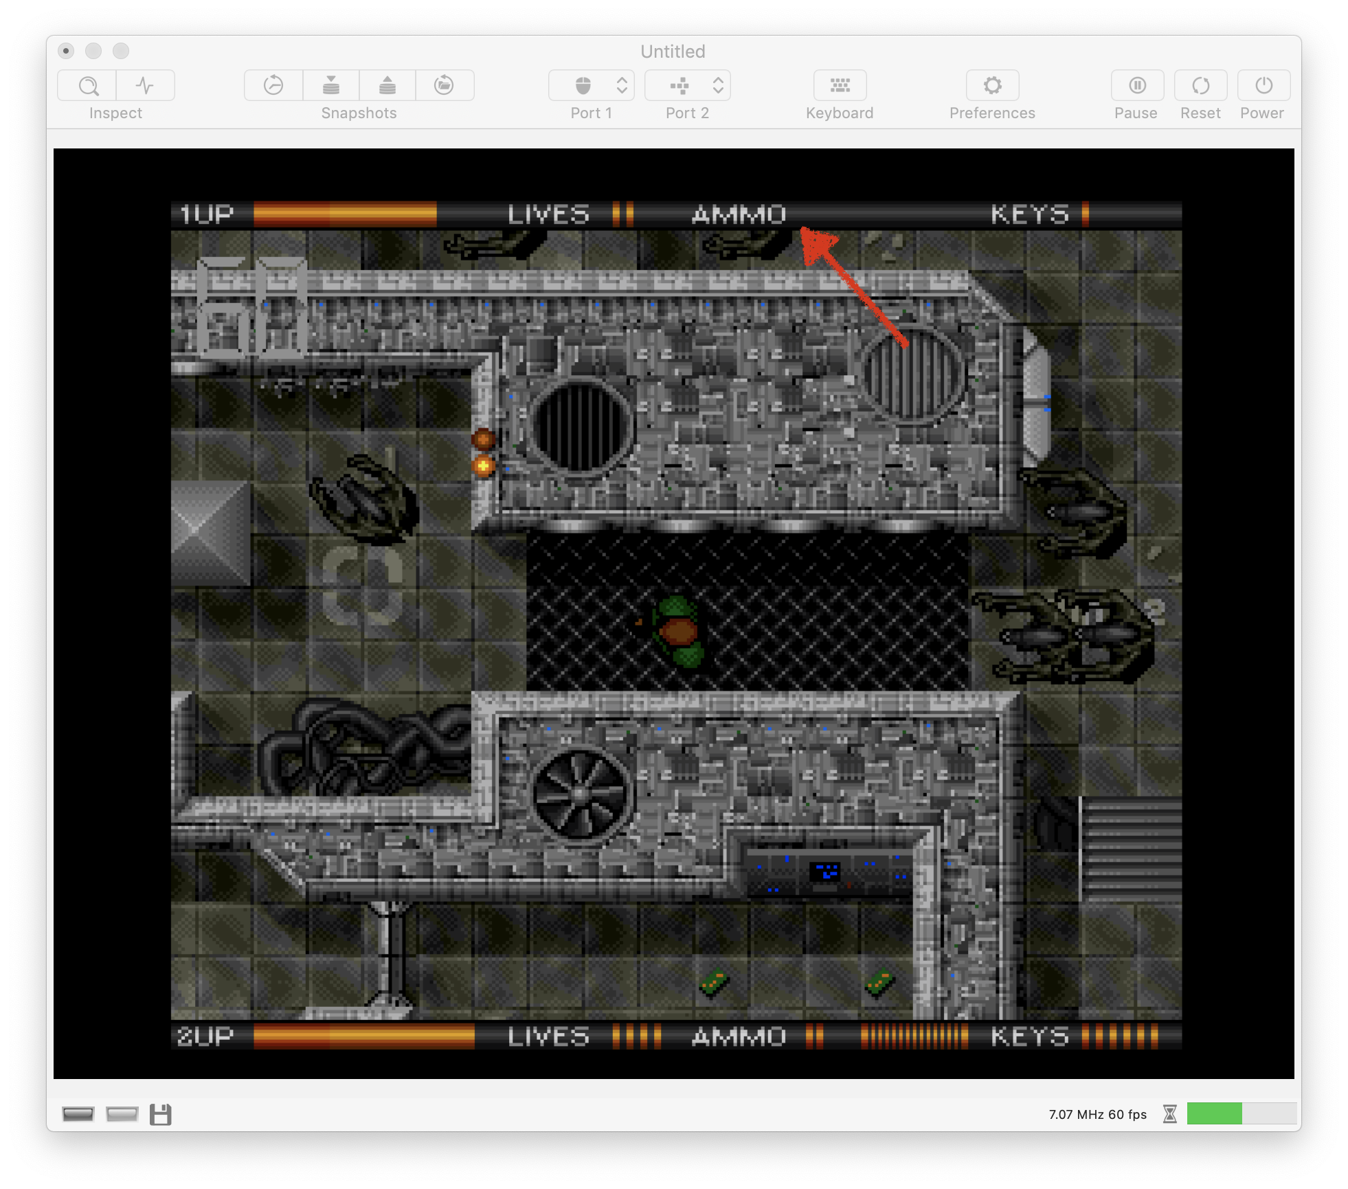Click the Snapshots tray icon with up arrow
The image size is (1348, 1189).
pyautogui.click(x=387, y=86)
